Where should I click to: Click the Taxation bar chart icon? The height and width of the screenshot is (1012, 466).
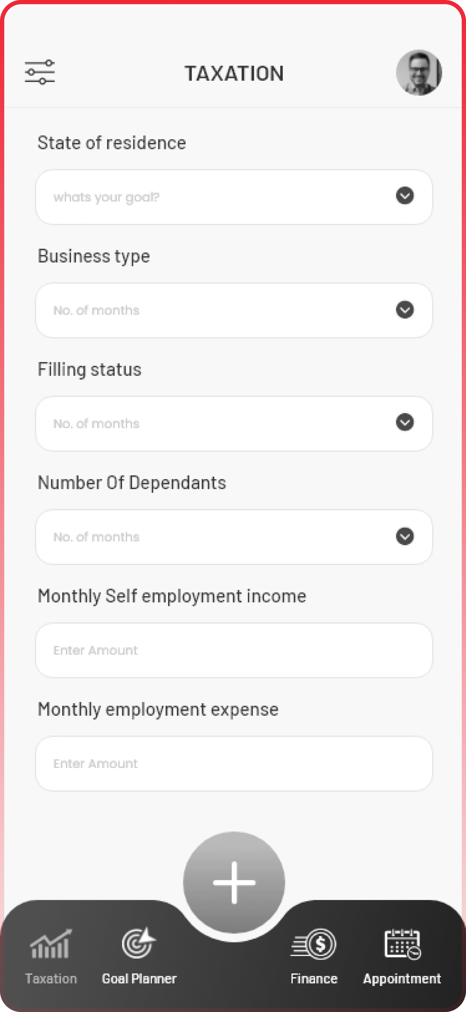(x=51, y=944)
